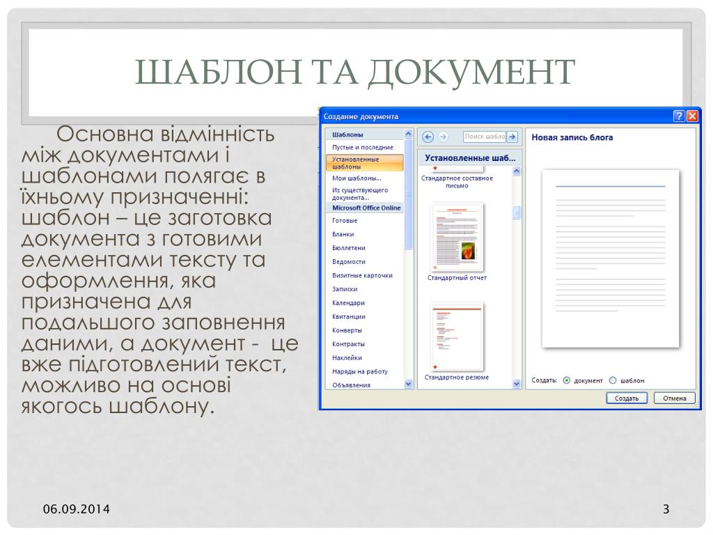Click the forward arrow navigation icon
The image size is (713, 535).
click(443, 137)
